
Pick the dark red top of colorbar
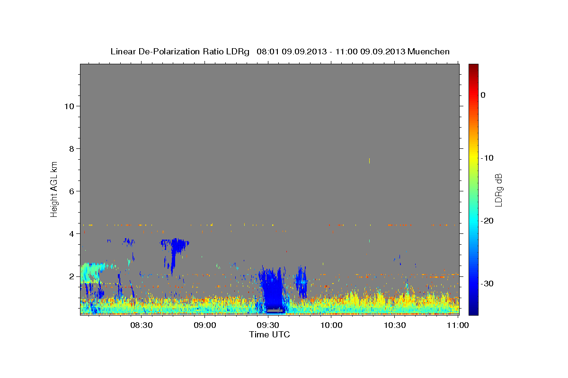[x=473, y=67]
